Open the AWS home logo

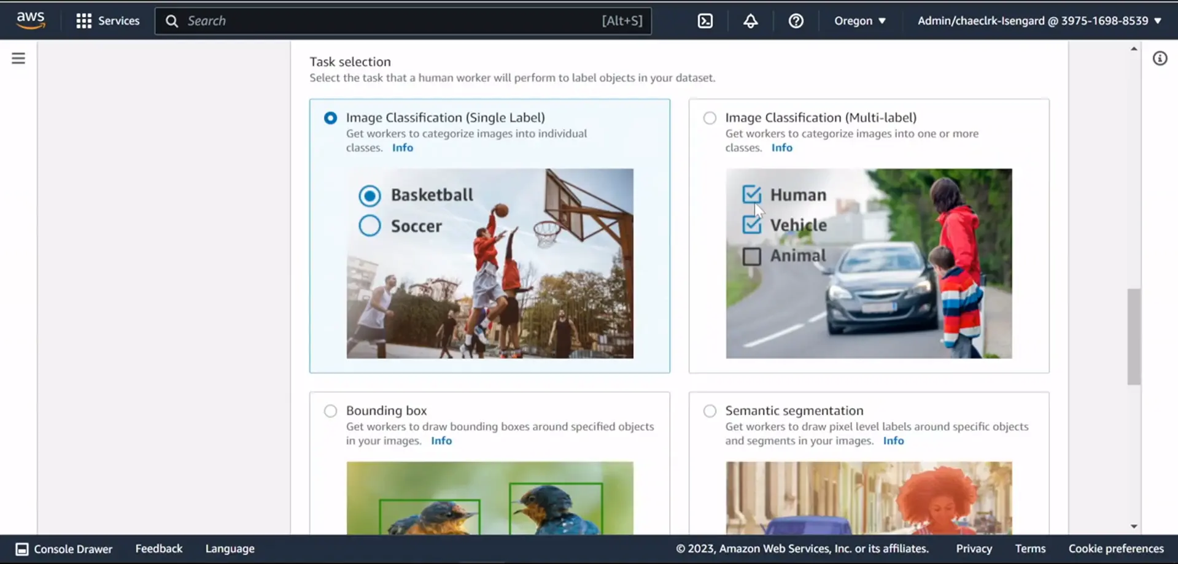point(31,20)
